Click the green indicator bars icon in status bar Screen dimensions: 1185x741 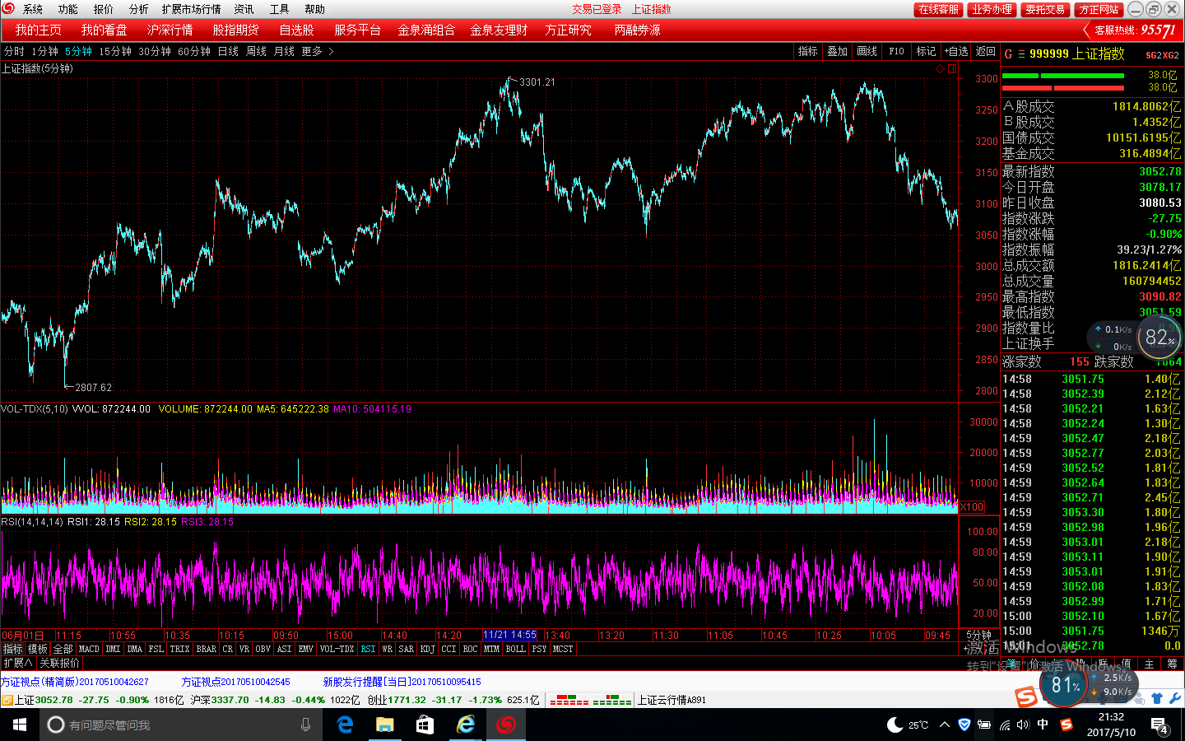[x=612, y=700]
